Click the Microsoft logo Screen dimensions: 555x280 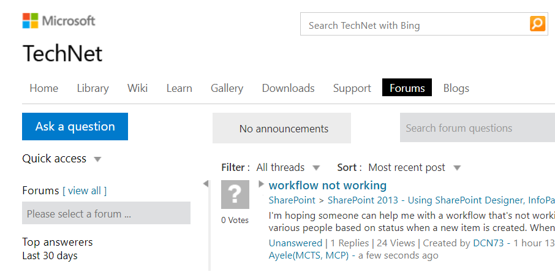click(59, 21)
